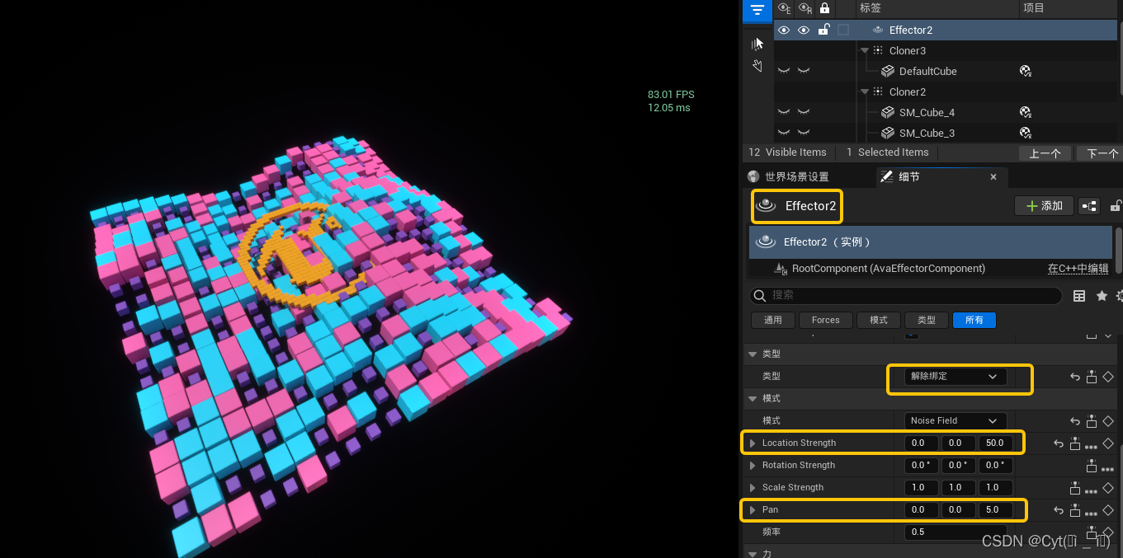Toggle Effector2 editor visibility eye
Screen dimensions: 1123x558
tap(784, 30)
